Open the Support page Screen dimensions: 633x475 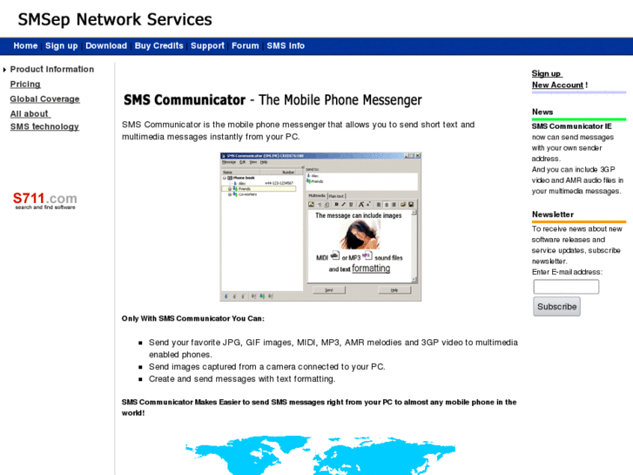[207, 45]
